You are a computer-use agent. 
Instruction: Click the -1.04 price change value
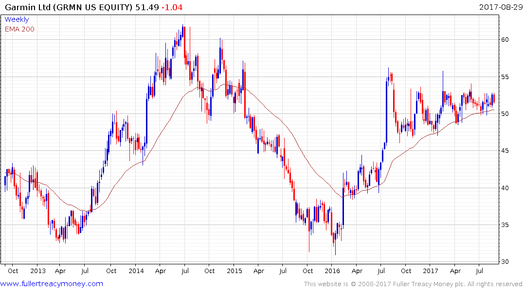[172, 7]
